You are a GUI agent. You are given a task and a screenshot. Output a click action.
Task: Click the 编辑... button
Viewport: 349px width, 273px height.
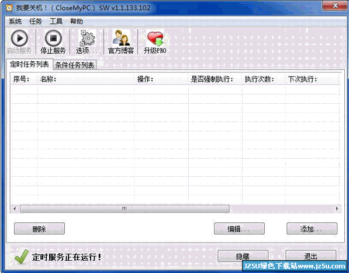tap(239, 229)
